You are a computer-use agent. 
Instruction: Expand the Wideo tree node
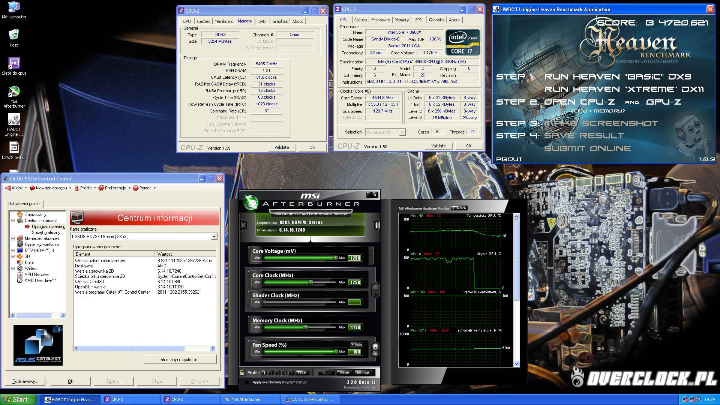tap(13, 268)
